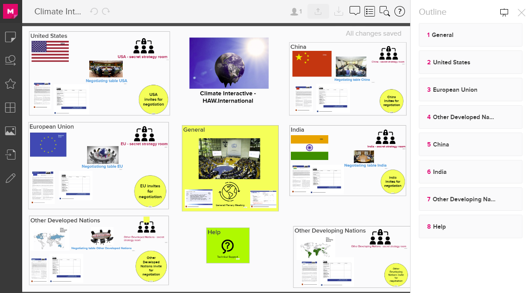Click 'China invites for negotiation' yellow circle

(x=391, y=101)
